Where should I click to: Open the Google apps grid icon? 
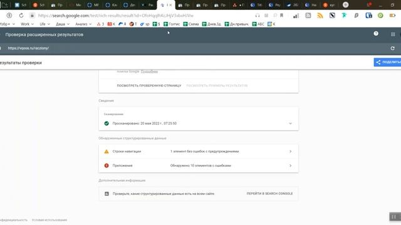click(x=393, y=34)
